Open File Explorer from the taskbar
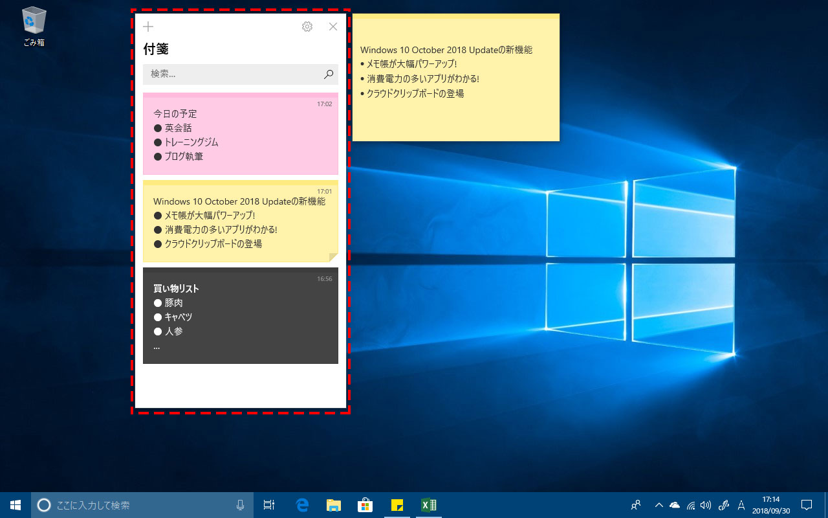 (333, 505)
